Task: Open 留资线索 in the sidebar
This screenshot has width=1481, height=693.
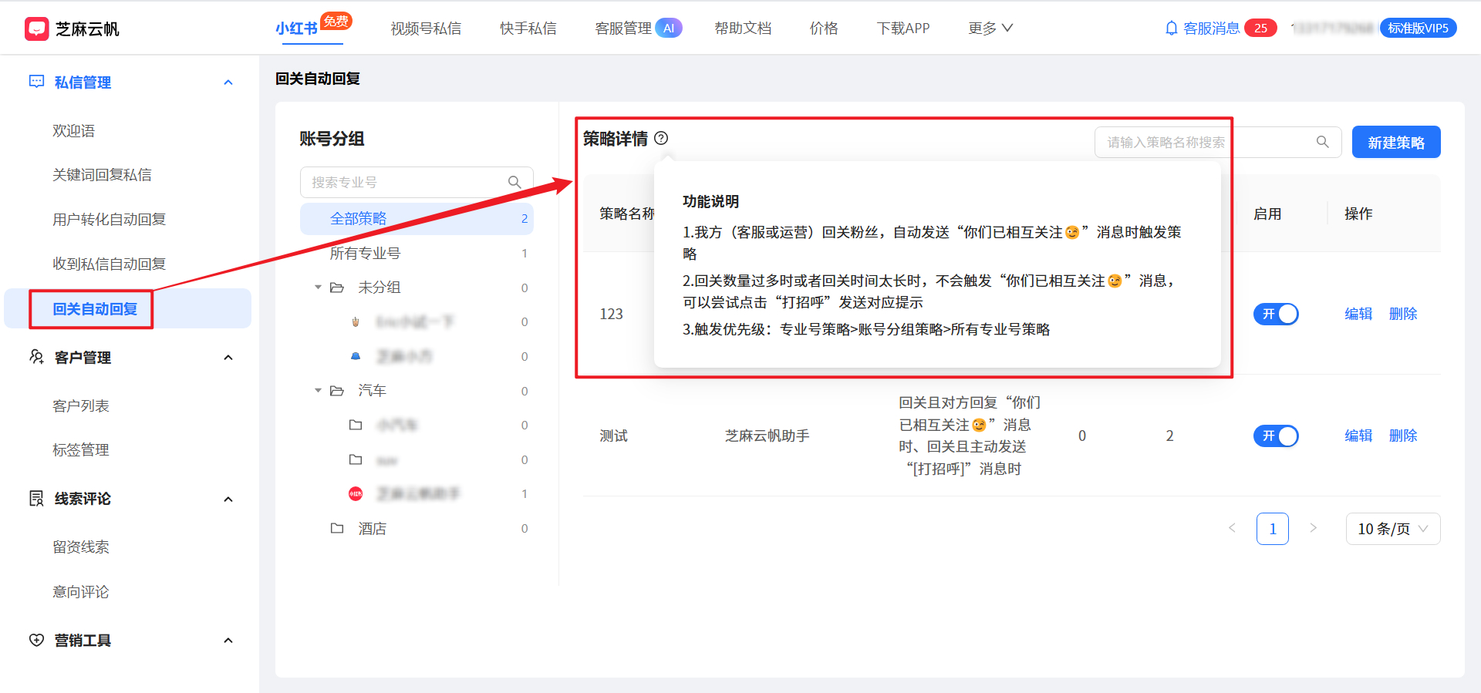Action: pyautogui.click(x=81, y=547)
